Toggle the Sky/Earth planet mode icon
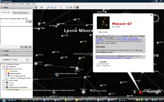The height and width of the screenshot is (102, 164). (77, 8)
